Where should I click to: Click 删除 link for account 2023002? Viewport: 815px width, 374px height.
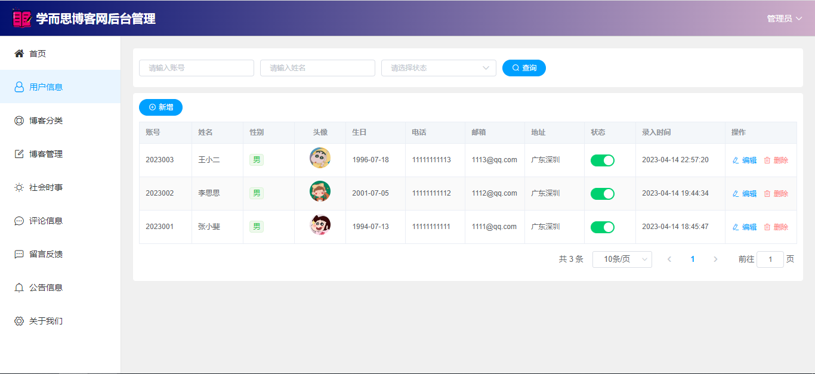776,194
